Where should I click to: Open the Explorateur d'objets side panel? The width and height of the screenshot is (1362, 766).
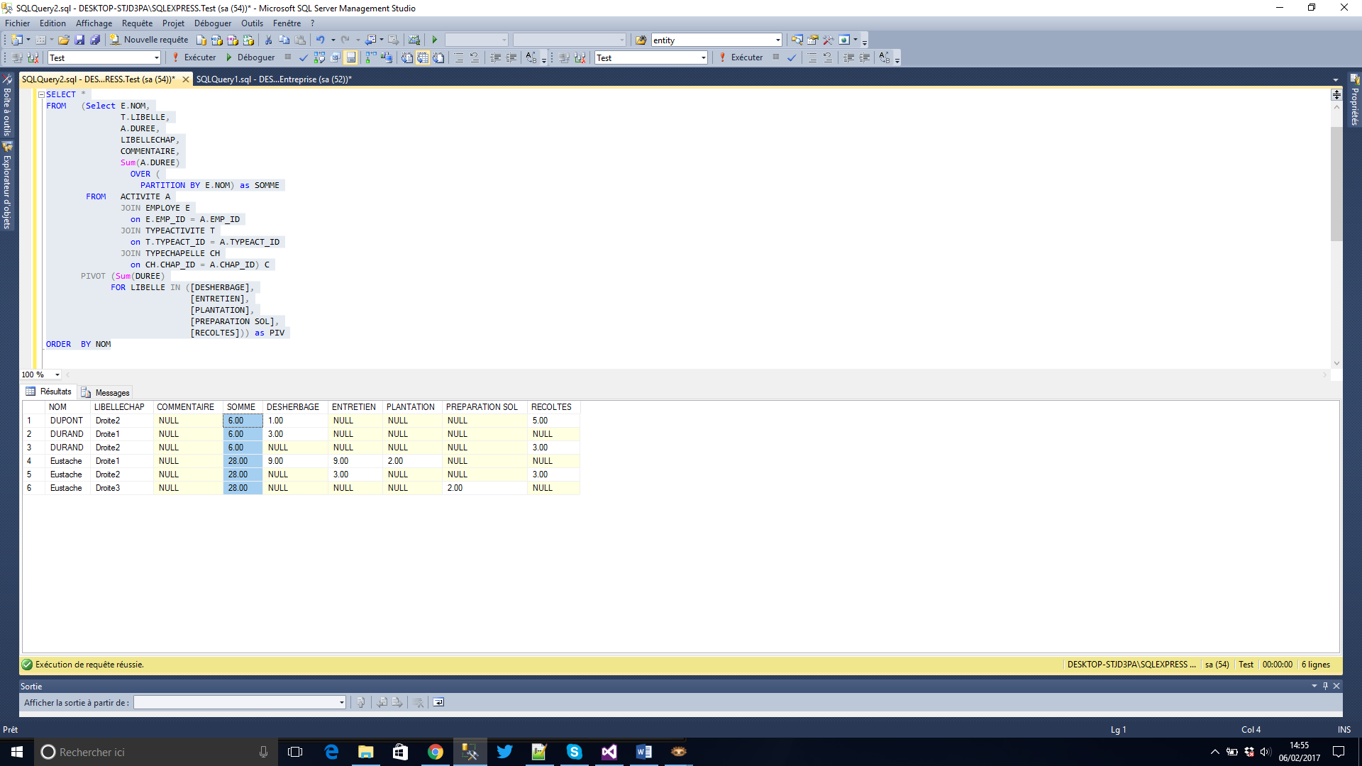pyautogui.click(x=8, y=185)
